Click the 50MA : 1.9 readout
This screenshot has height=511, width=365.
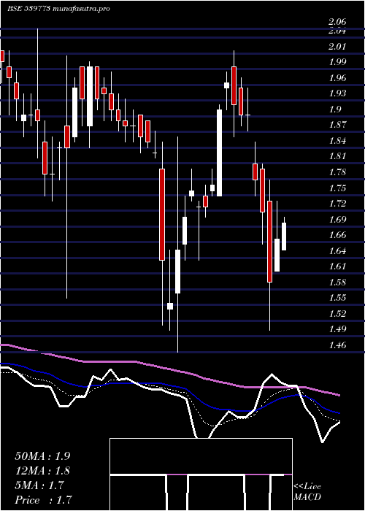click(x=42, y=456)
